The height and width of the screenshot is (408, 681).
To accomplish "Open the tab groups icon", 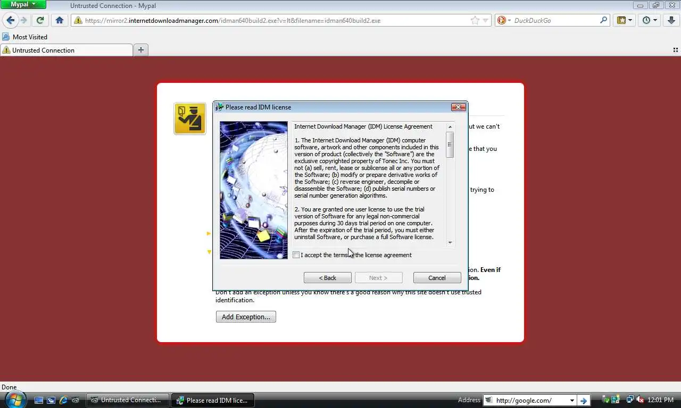I will click(676, 50).
